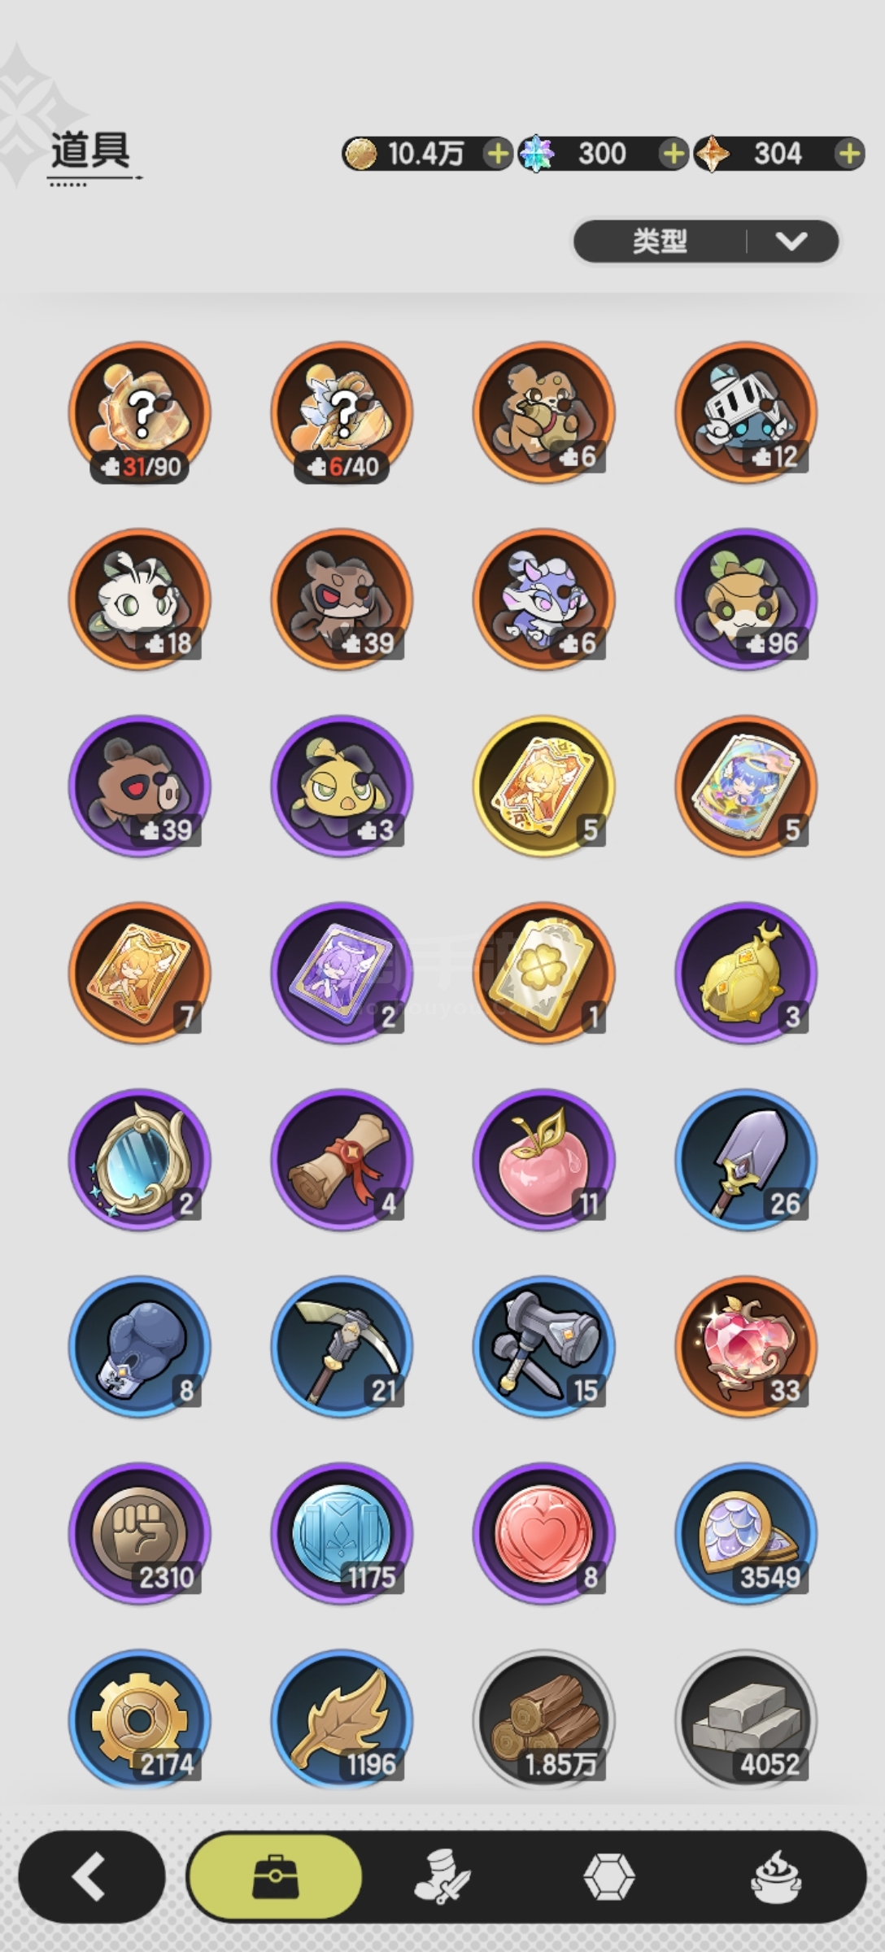Select the briefcase items tab

tap(275, 1877)
